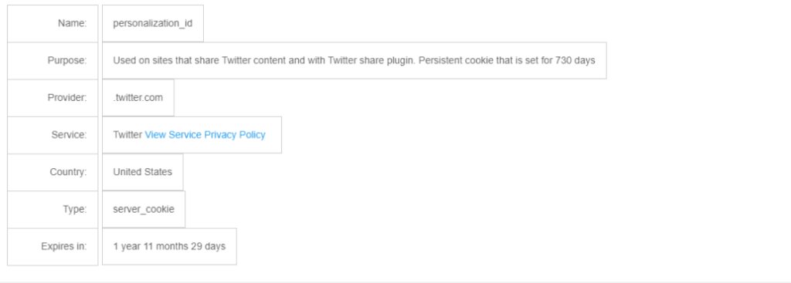
Task: Select the Country label cell
Action: [53, 172]
